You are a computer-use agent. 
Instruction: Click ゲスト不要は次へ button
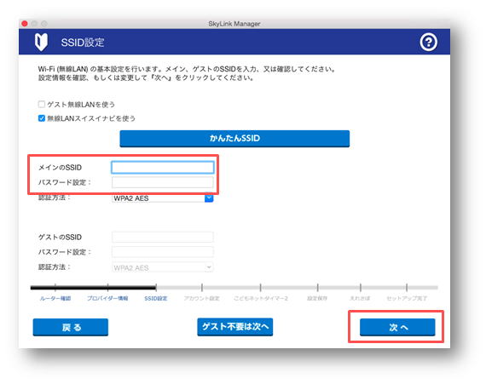[235, 327]
